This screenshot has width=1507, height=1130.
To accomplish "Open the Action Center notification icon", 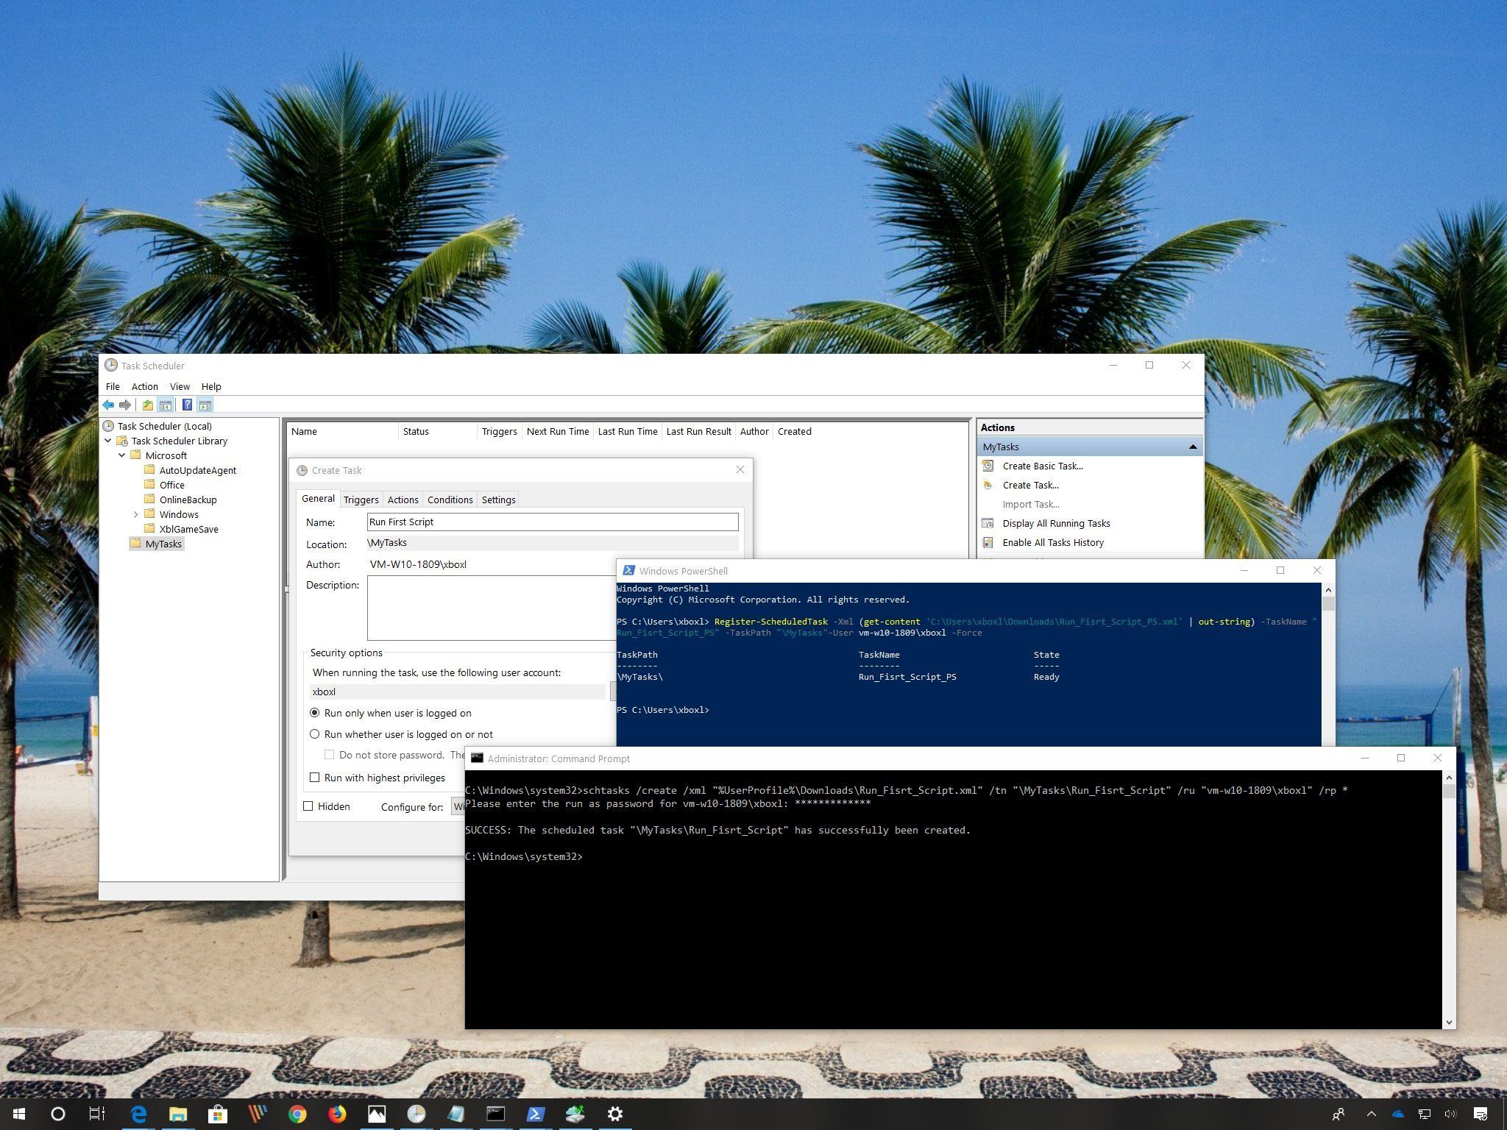I will tap(1481, 1114).
